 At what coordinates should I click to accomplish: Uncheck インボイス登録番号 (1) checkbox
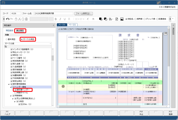pyautogui.click(x=12, y=49)
